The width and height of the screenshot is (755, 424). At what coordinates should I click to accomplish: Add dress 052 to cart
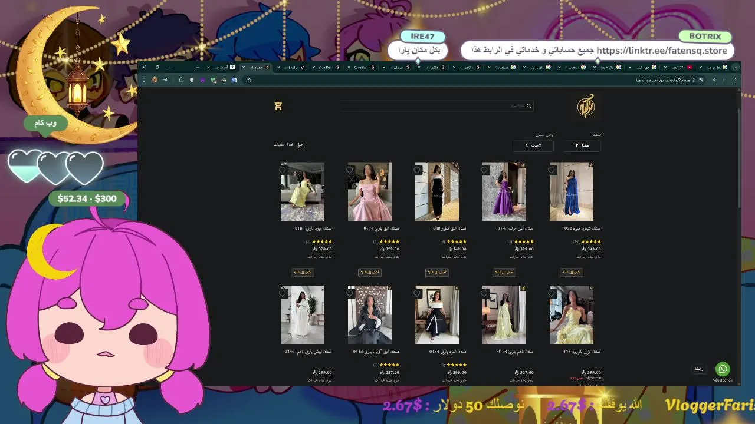(x=571, y=272)
